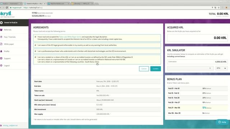Uncheck the White Paper terms agreement checkbox
230x129 pixels.
pyautogui.click(x=35, y=37)
